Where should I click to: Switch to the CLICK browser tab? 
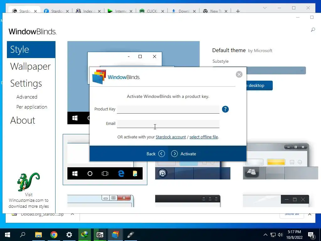151,11
